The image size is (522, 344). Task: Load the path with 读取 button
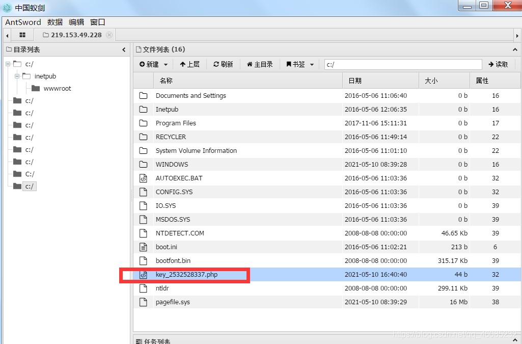click(x=498, y=64)
